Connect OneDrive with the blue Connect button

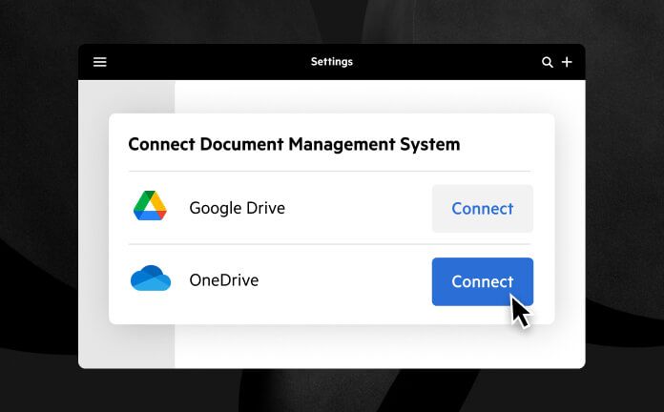pyautogui.click(x=483, y=281)
